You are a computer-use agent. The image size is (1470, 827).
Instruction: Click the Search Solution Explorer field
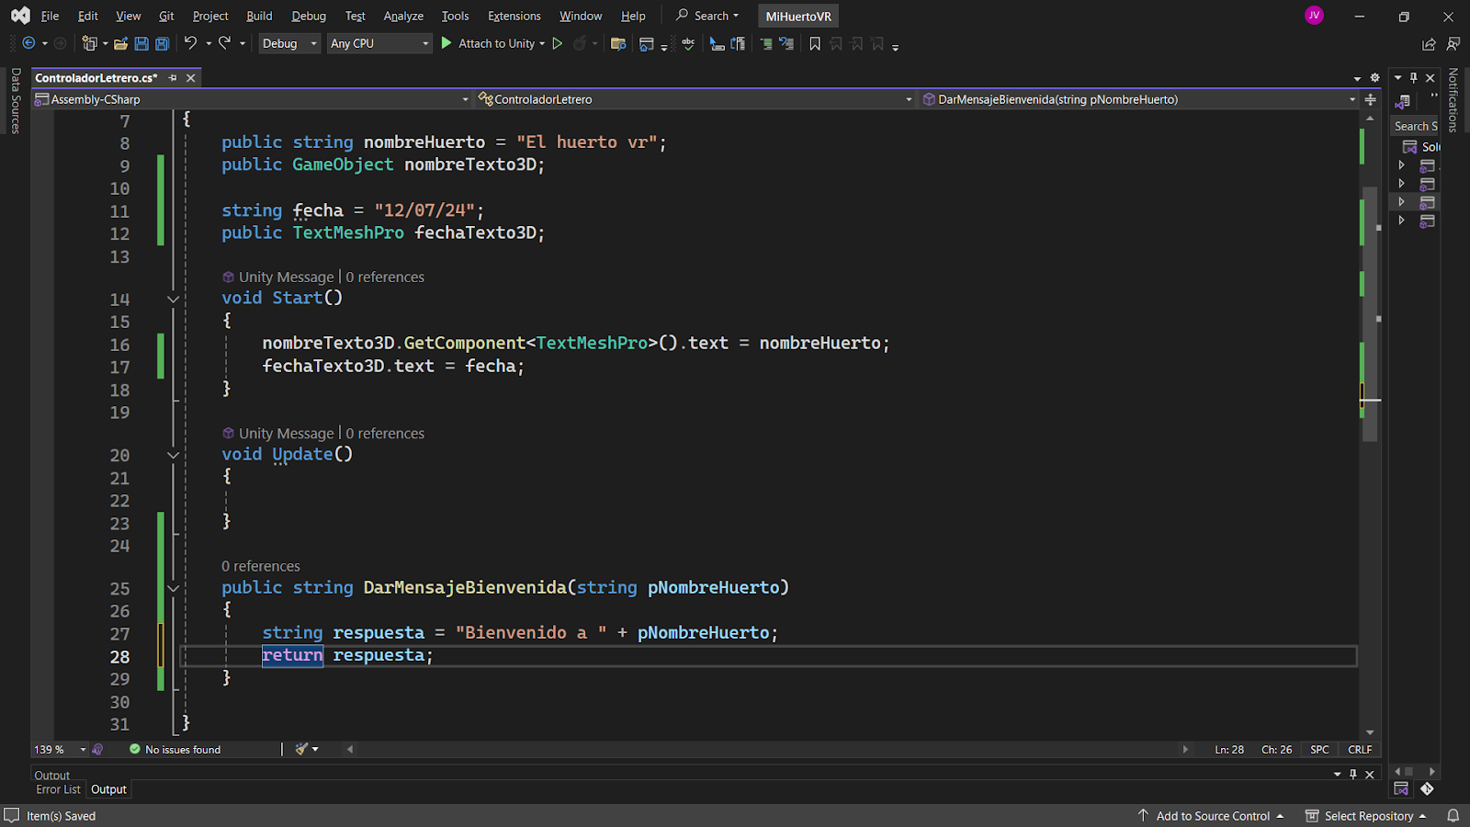click(1414, 126)
